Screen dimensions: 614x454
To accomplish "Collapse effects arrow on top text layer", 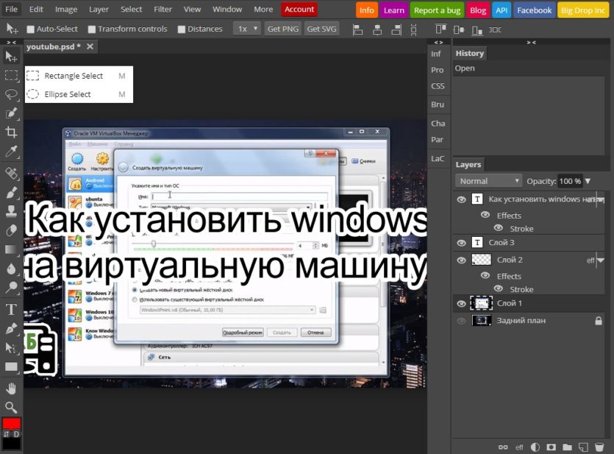I will 601,199.
